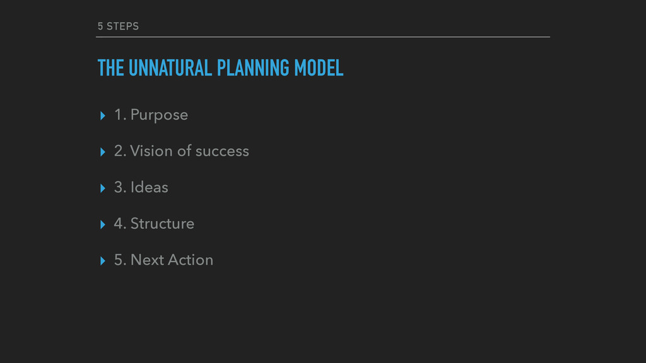Select the '5. Next Action' list item
Screen dimensions: 646x363
163,260
